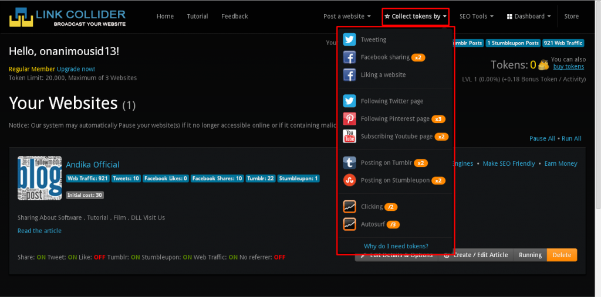Click Facebook icon next to Facebook sharing
Viewport: 601px width, 297px height.
pyautogui.click(x=350, y=57)
